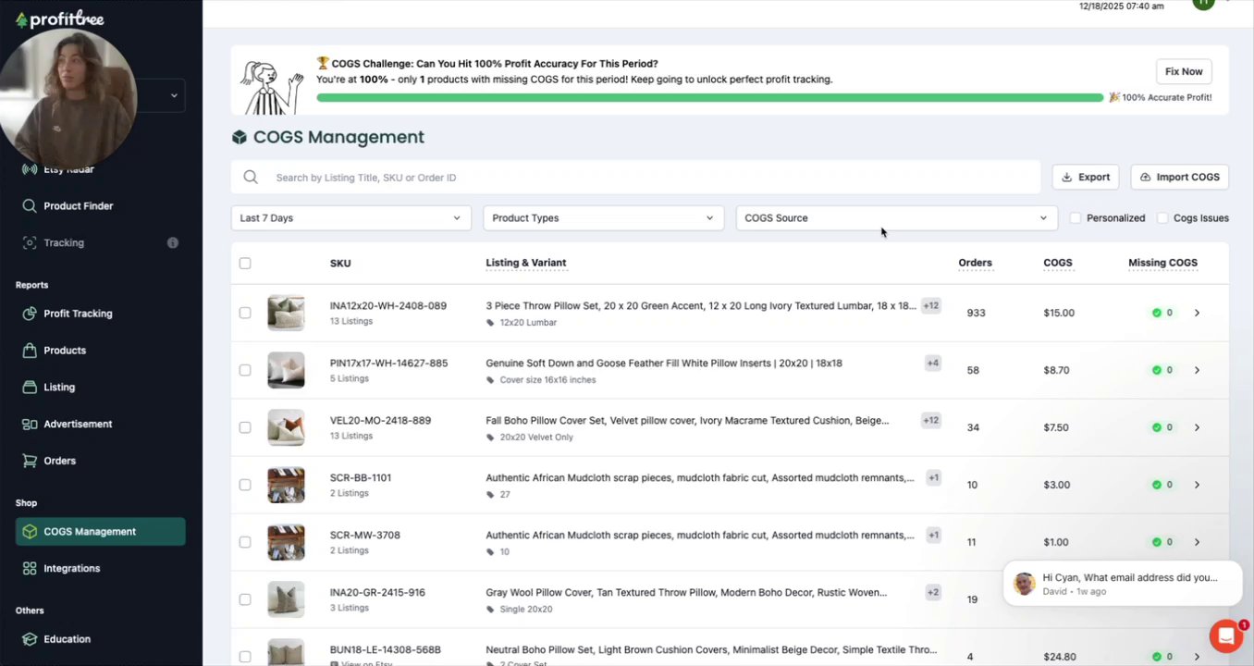Click the Profit Tracking pie chart icon
Image resolution: width=1254 pixels, height=666 pixels.
tap(30, 314)
